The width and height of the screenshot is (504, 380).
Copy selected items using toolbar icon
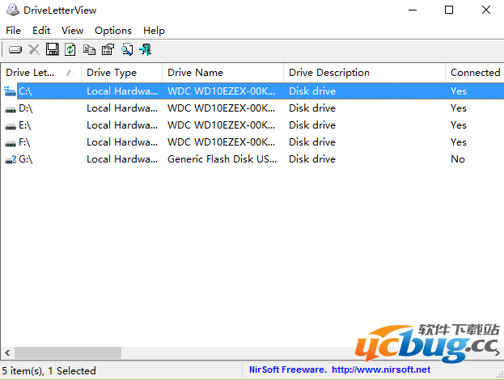coord(89,50)
